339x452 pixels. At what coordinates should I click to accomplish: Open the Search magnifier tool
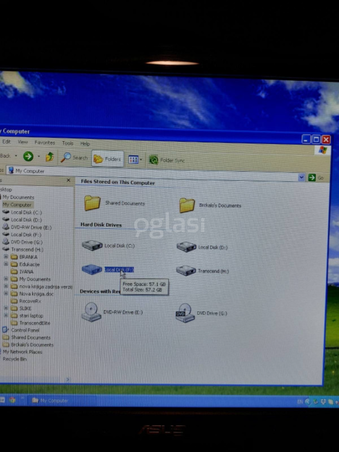click(x=66, y=157)
